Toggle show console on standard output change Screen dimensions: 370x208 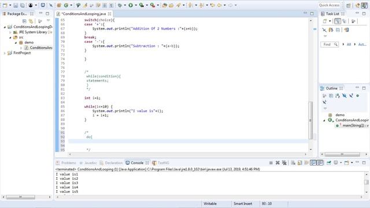point(313,163)
